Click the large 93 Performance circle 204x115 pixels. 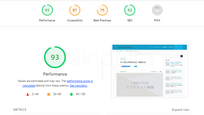point(55,57)
